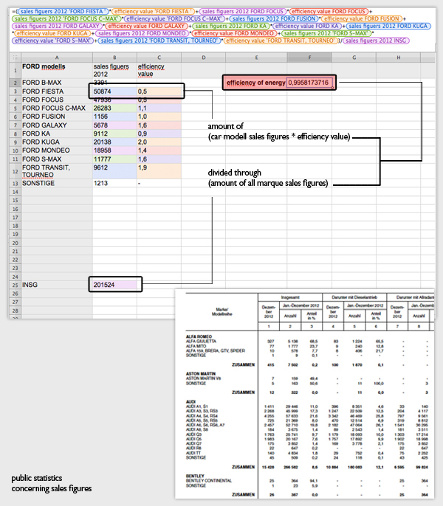Click the 'sales figuers 2012 FORD FUSION' token
Screen dimensions: 443x506
[274, 18]
